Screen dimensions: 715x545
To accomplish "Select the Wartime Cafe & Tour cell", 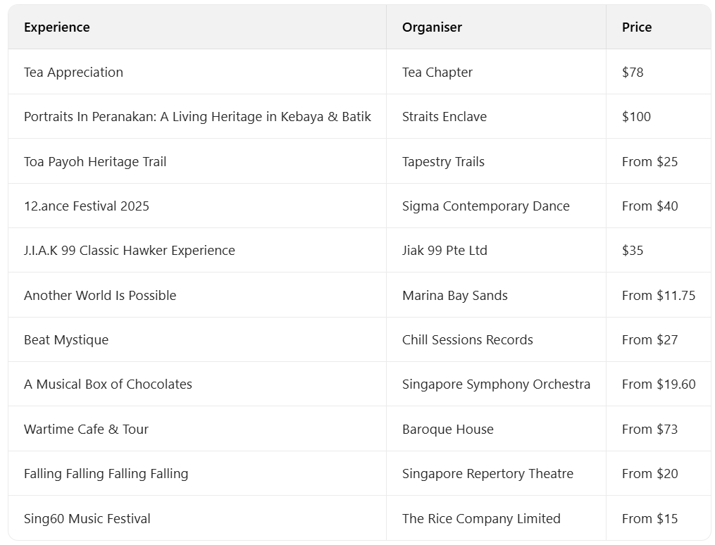I will 86,430.
